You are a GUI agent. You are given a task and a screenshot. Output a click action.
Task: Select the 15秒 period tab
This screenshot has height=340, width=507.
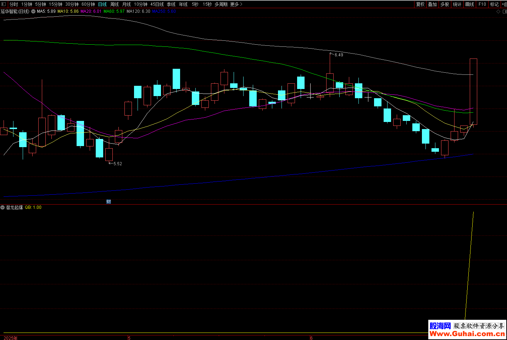click(207, 4)
